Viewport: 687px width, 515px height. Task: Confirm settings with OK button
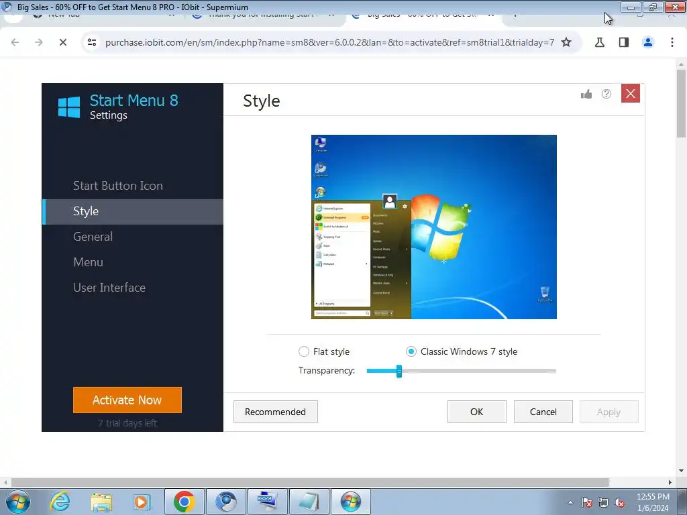tap(477, 412)
